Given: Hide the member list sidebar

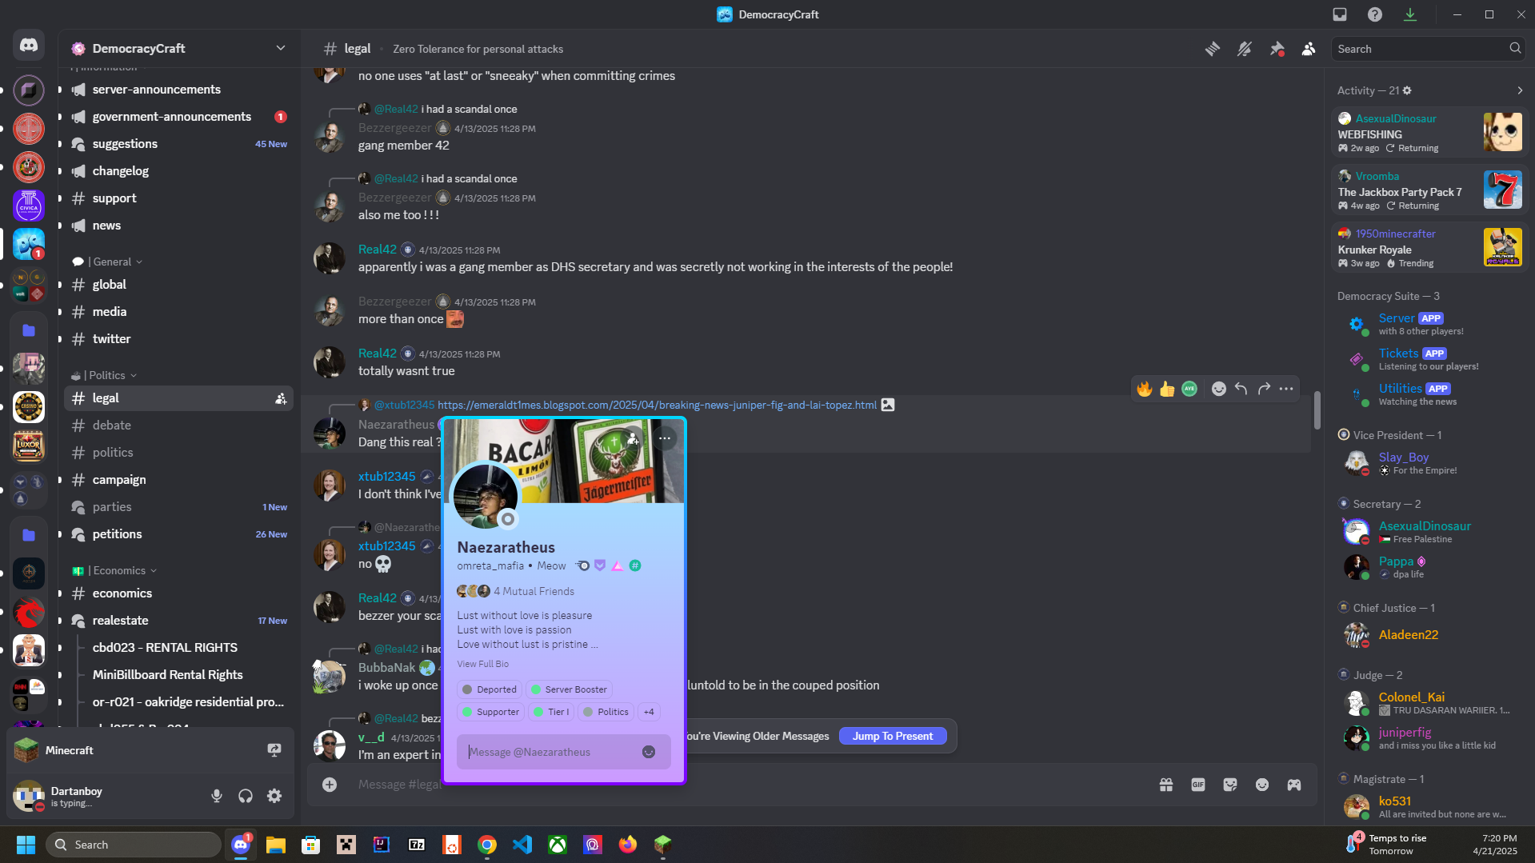Looking at the screenshot, I should click(x=1309, y=49).
